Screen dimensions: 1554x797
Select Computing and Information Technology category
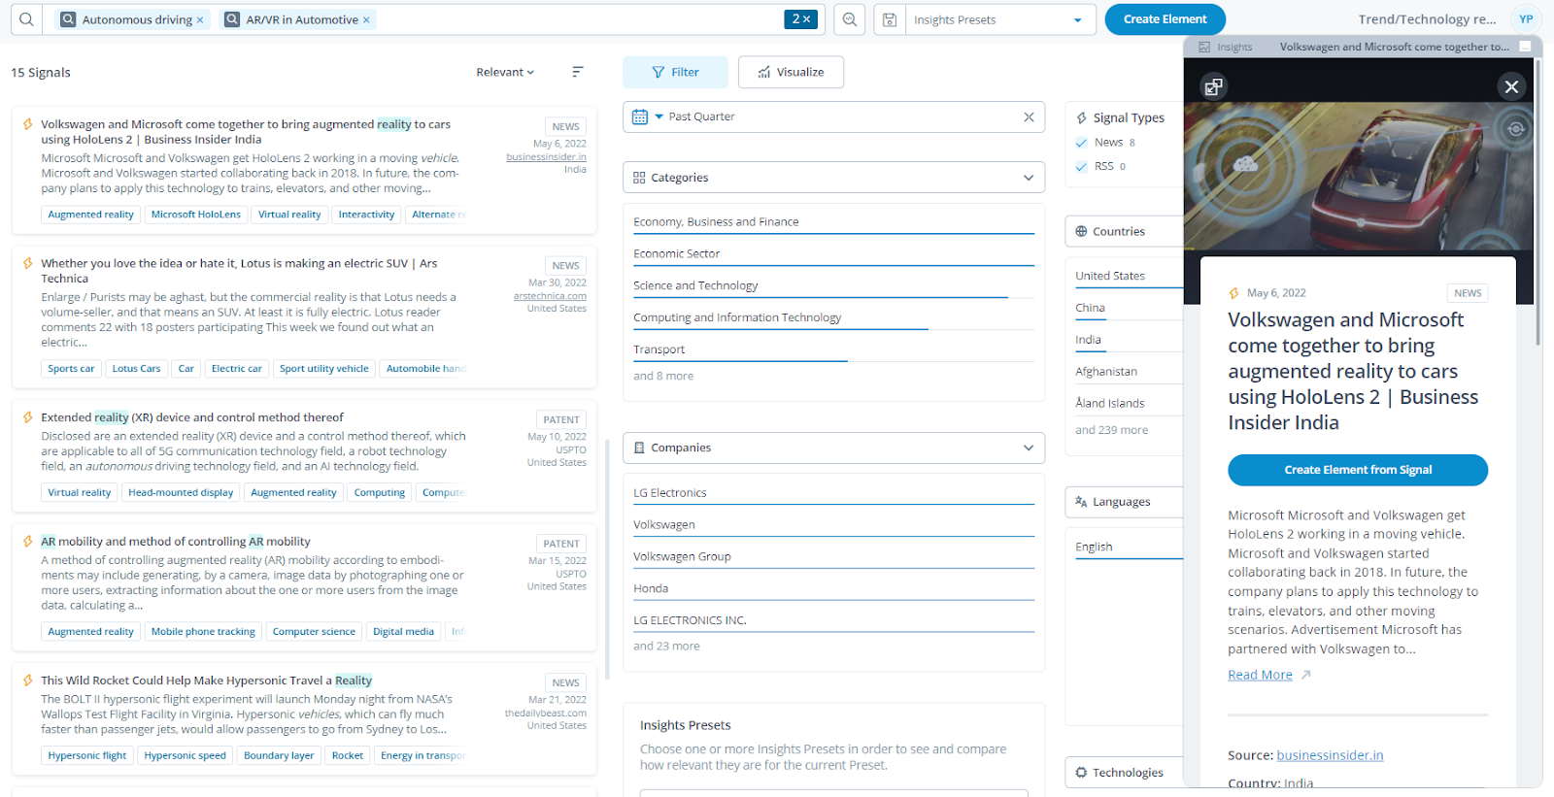tap(833, 317)
